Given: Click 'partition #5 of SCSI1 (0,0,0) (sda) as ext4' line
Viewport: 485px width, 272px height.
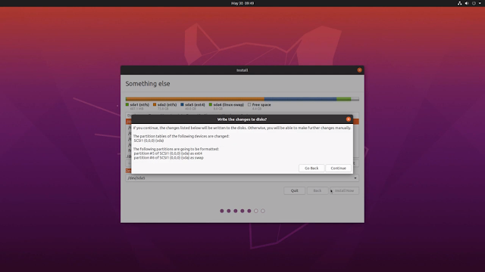Looking at the screenshot, I should [x=168, y=153].
